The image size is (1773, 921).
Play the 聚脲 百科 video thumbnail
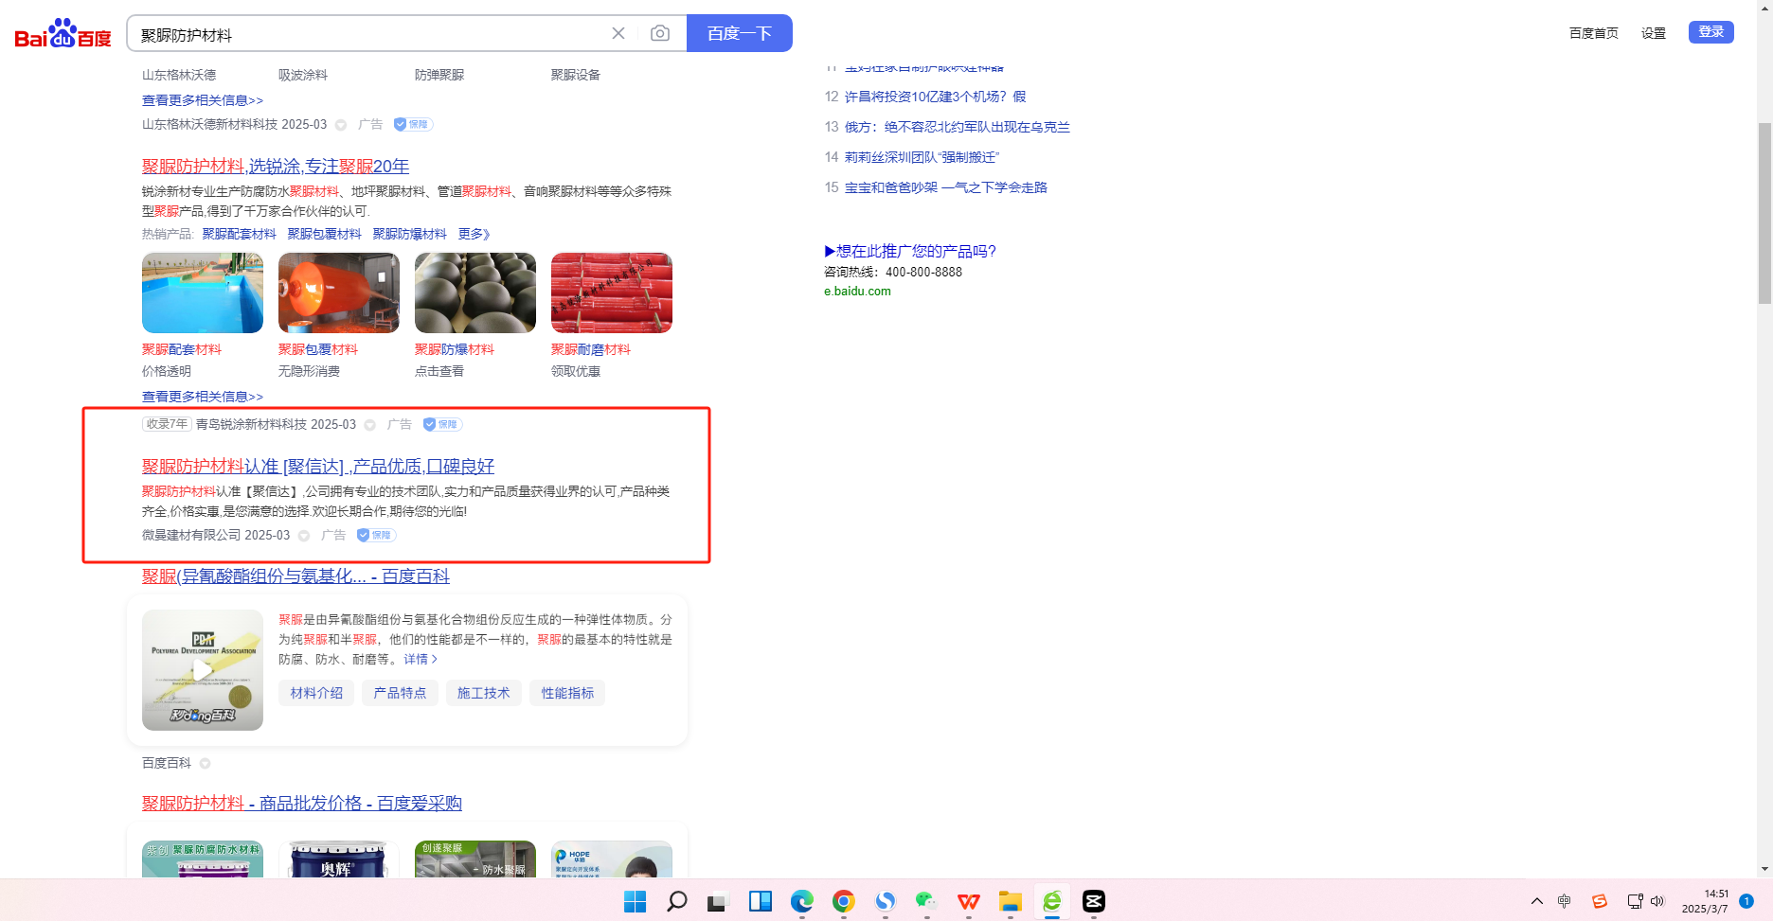[203, 670]
